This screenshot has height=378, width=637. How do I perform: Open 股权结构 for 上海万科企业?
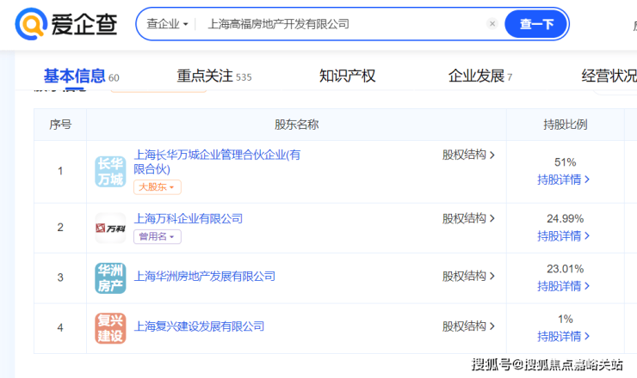(x=468, y=218)
